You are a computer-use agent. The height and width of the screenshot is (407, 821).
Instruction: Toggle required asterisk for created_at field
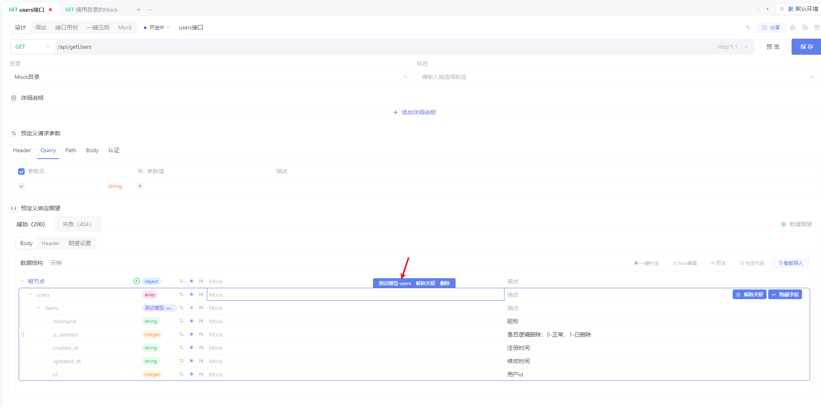pos(192,347)
